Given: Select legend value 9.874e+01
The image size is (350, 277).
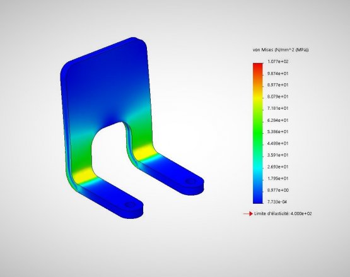Looking at the screenshot, I should pos(278,73).
